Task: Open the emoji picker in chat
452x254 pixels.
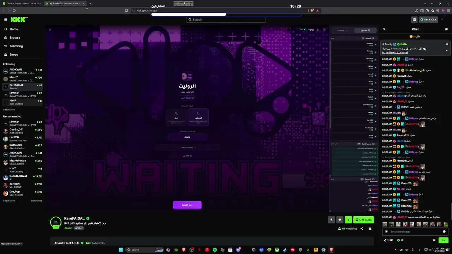Action: click(444, 232)
